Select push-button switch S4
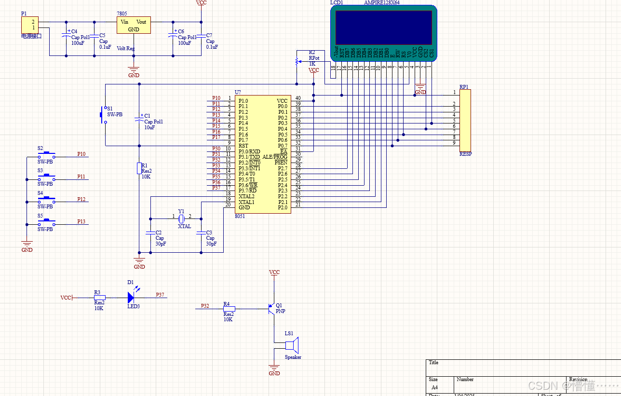This screenshot has width=621, height=396. (46, 200)
